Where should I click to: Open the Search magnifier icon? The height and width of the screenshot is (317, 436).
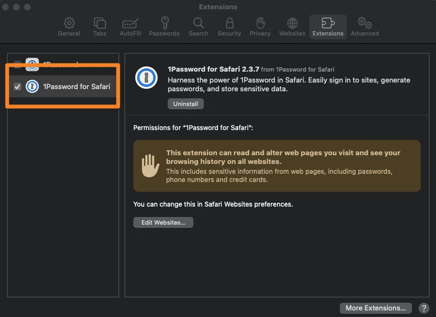coord(198,23)
